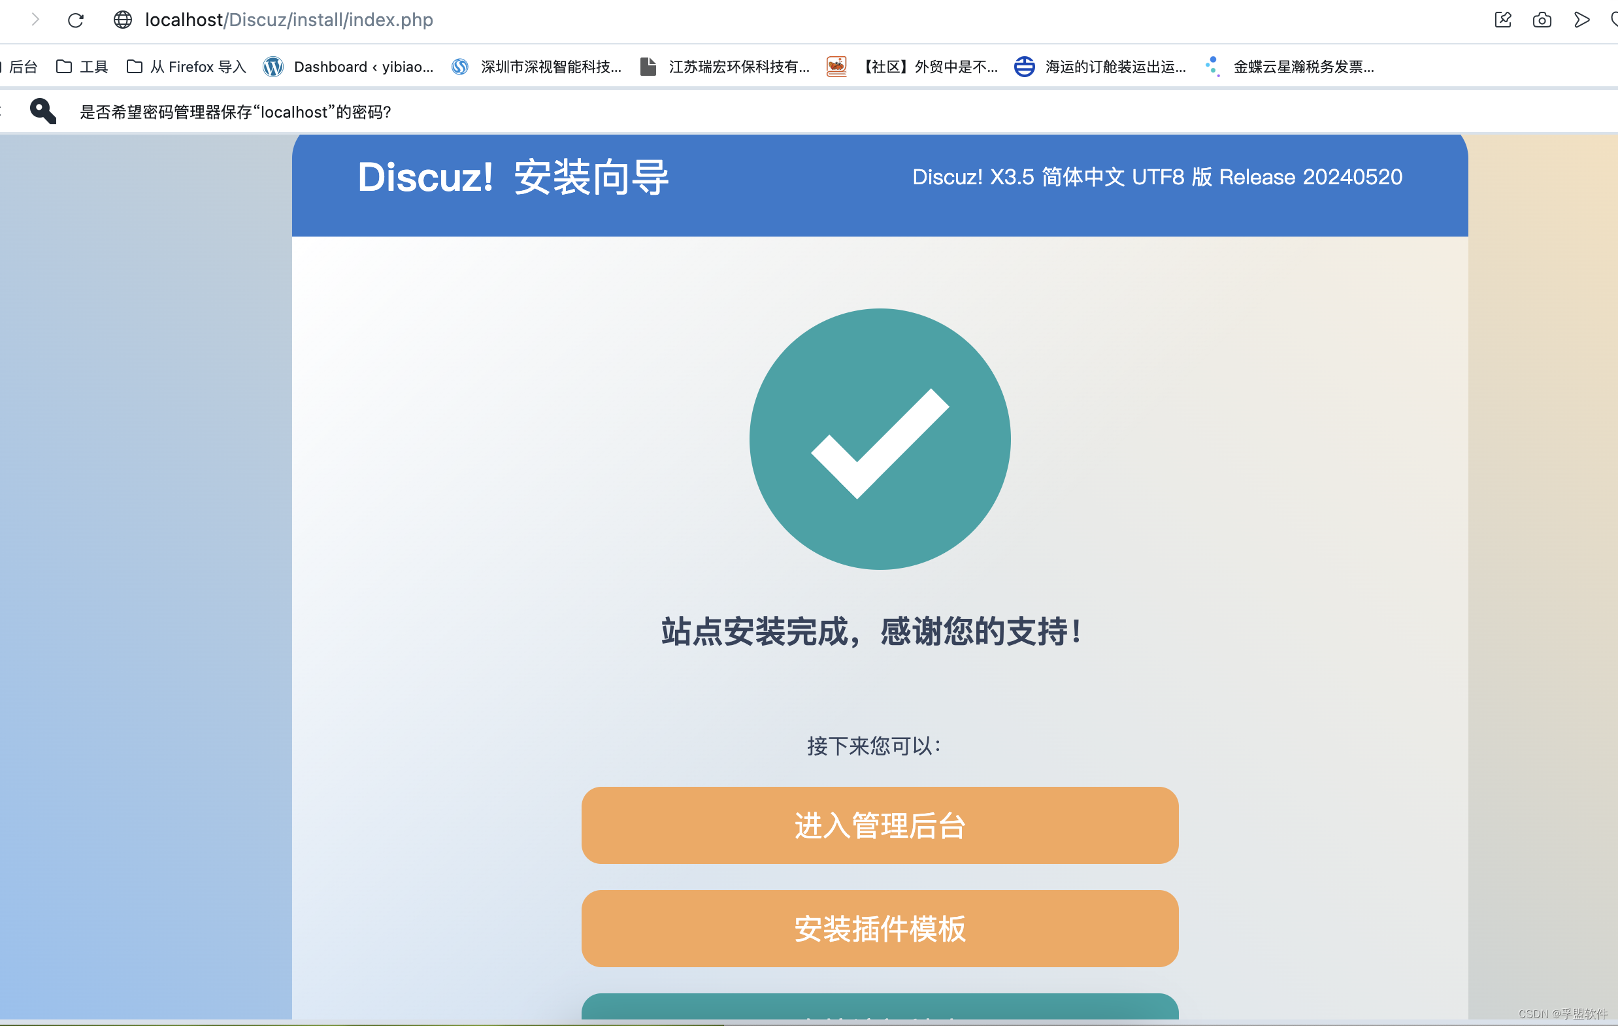Open 从 Firefox 导入 bookmarks folder

pos(187,67)
